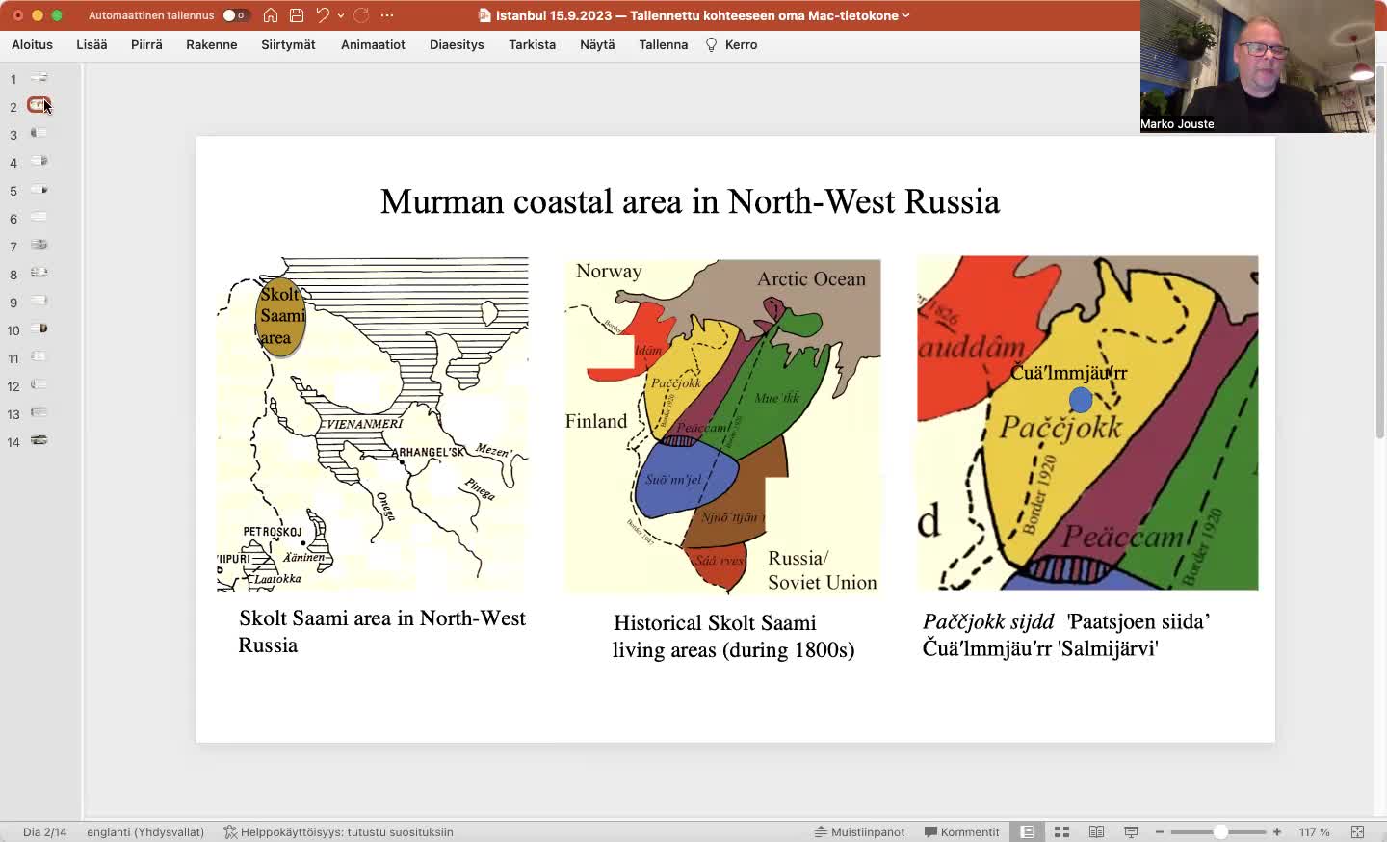The height and width of the screenshot is (842, 1387).
Task: Click the Redo icon
Action: pos(361,15)
